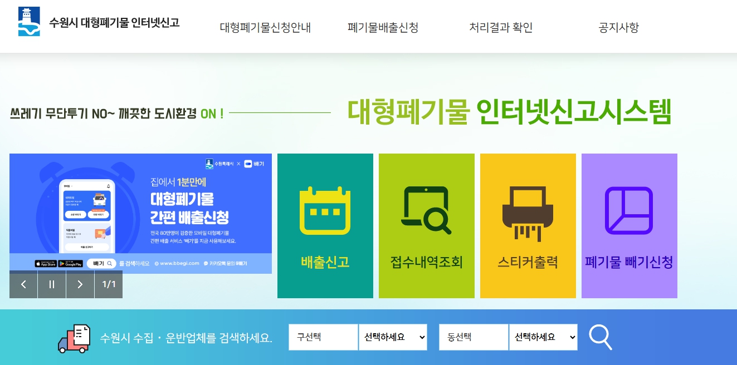The width and height of the screenshot is (737, 365).
Task: Check results via 처리결과 확인 menu
Action: click(500, 27)
